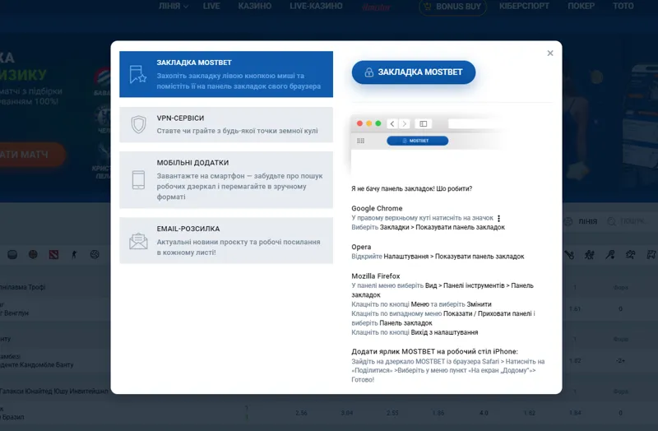Click 'Вихід з налаштування' text
Screen dimensions: 658x431
444,332
